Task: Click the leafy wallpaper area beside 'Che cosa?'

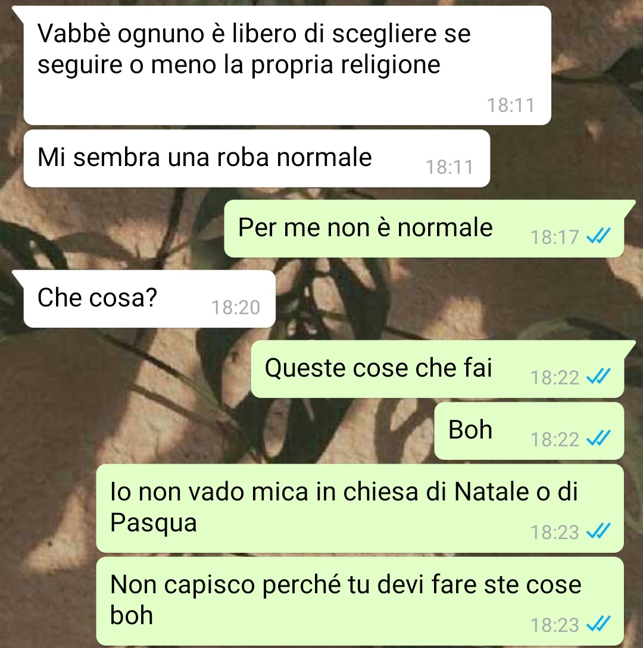Action: 455,299
